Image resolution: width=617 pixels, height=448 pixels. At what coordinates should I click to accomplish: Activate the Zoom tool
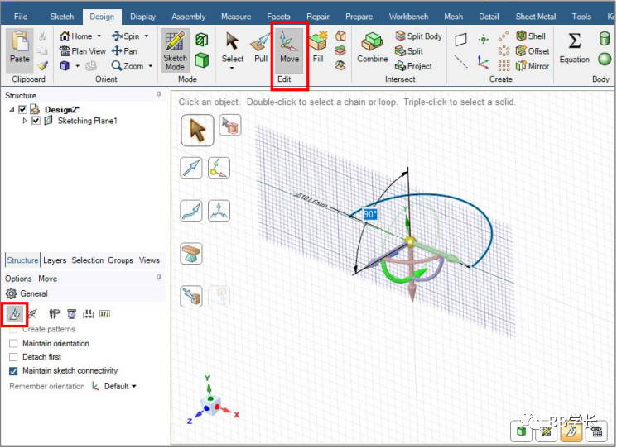point(128,66)
